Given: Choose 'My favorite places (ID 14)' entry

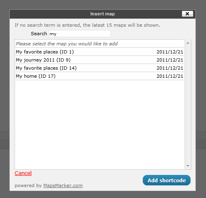Looking at the screenshot, I should click(99, 68).
